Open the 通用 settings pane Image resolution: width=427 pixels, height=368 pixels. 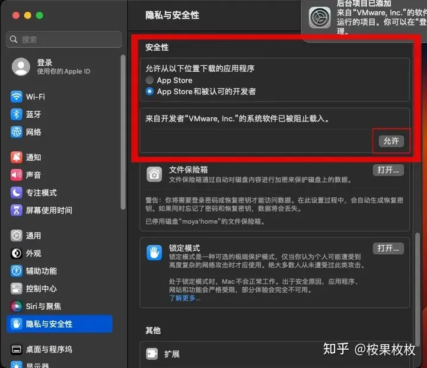click(x=59, y=235)
